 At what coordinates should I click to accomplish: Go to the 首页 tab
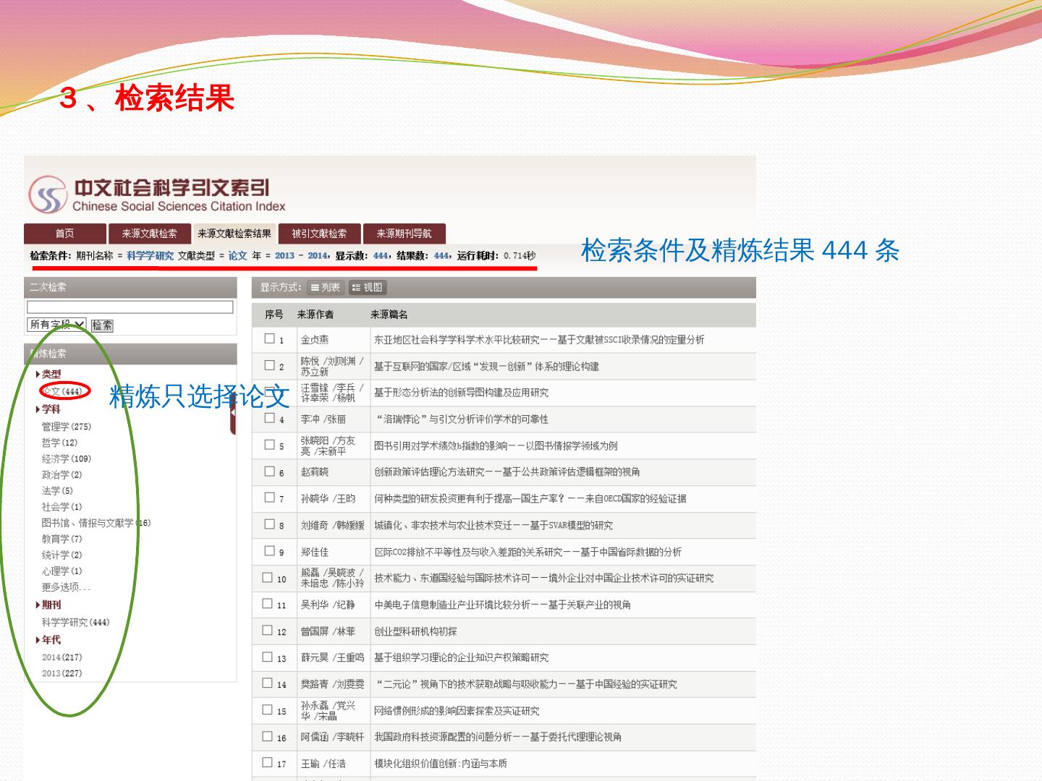tap(65, 234)
